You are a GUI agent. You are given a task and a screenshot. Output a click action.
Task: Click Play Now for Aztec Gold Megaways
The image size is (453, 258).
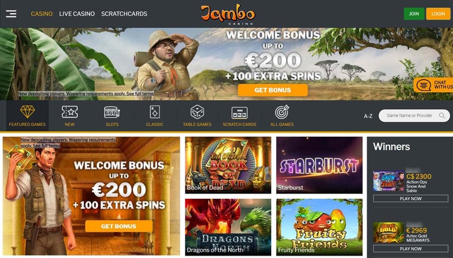[411, 248]
